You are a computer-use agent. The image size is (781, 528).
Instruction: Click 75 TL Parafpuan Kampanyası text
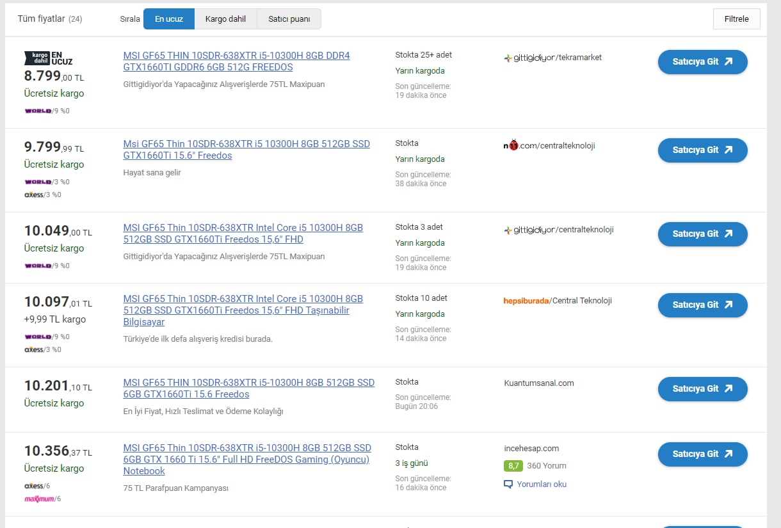(176, 488)
